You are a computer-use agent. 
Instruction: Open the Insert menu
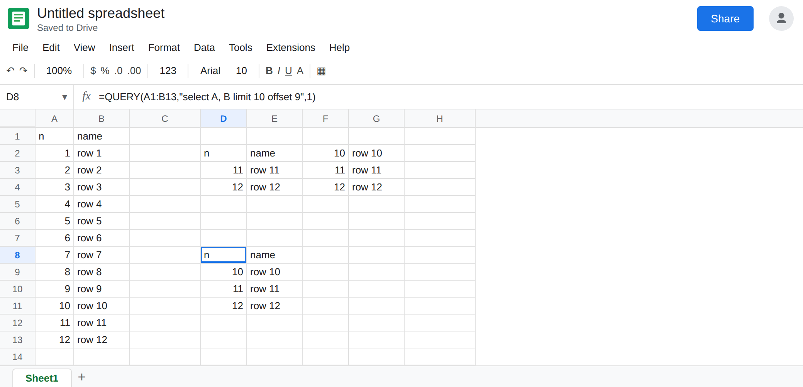click(x=122, y=47)
